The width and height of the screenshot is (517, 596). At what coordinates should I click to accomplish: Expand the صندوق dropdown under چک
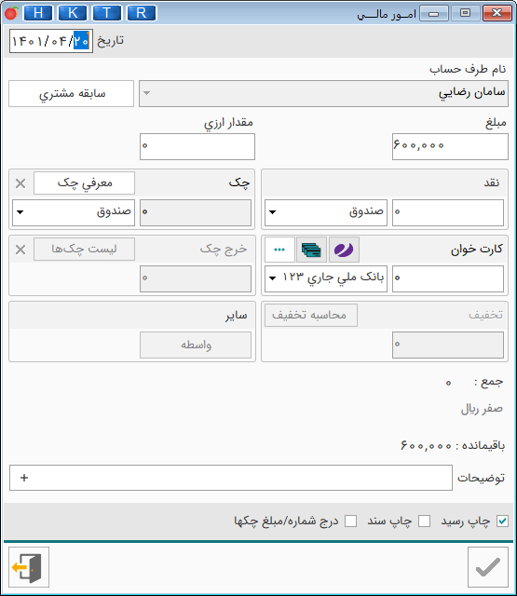(74, 212)
